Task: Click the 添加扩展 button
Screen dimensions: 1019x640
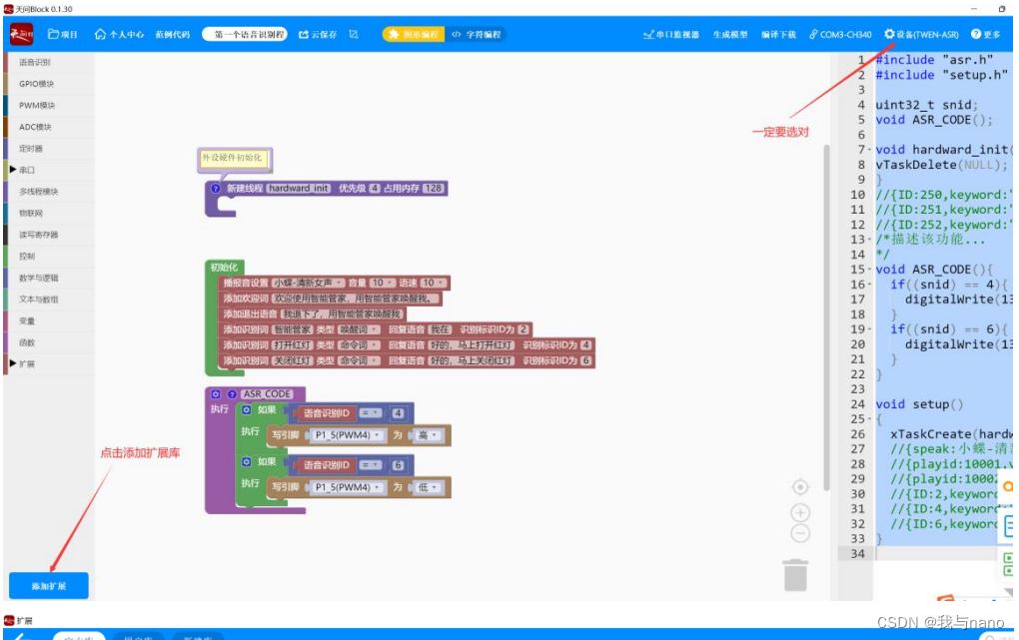Action: (x=48, y=585)
